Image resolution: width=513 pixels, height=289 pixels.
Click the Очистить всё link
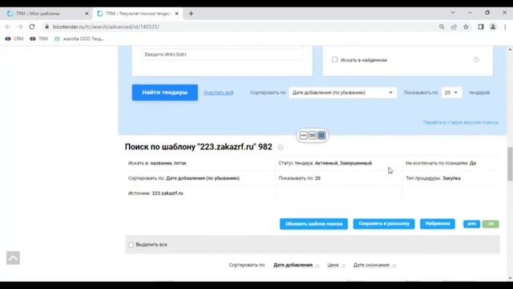(218, 93)
